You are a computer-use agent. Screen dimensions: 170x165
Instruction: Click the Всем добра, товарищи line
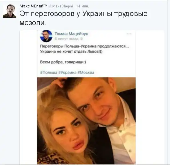tap(63, 62)
